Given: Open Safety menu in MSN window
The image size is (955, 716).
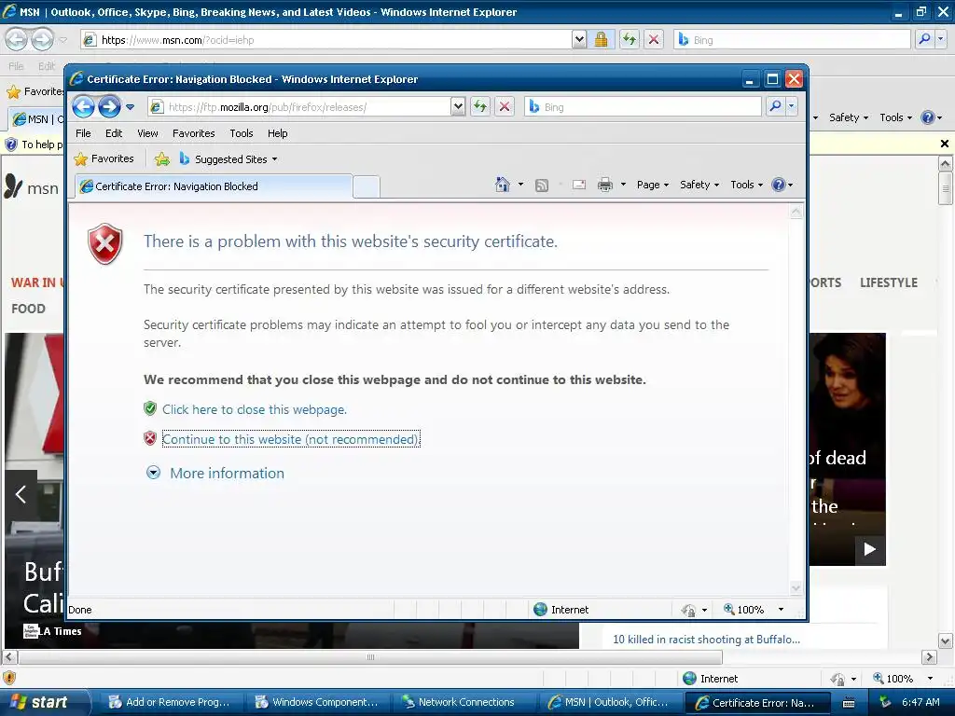Looking at the screenshot, I should [849, 117].
